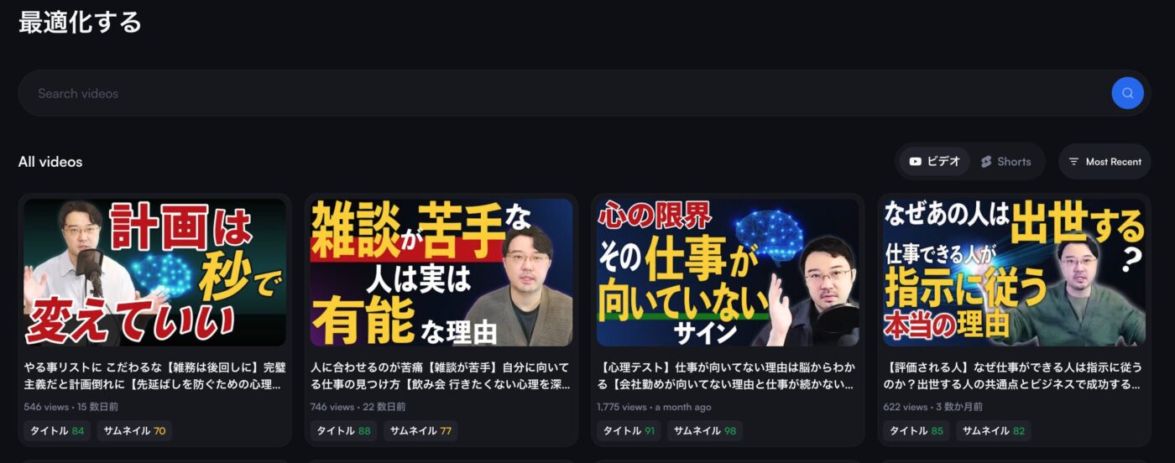Open video title やる事リストに こだわるな
1175x463 pixels.
(155, 376)
